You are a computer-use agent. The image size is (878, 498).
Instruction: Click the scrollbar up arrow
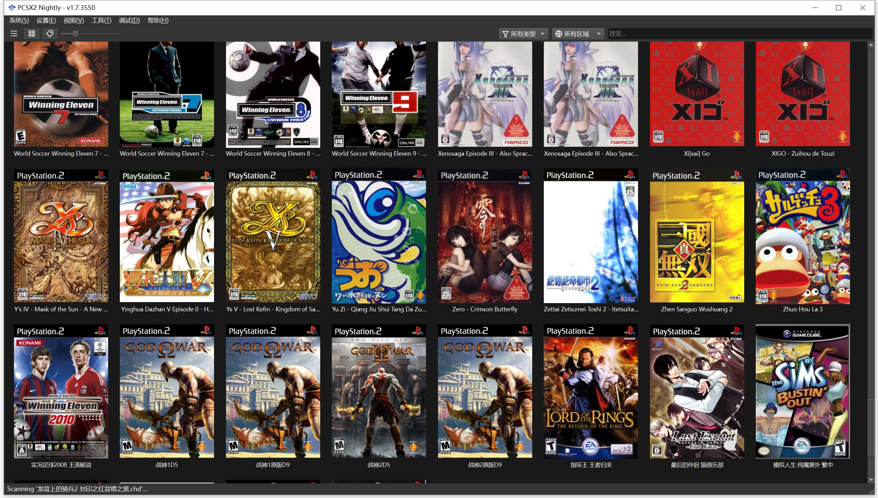pos(871,45)
